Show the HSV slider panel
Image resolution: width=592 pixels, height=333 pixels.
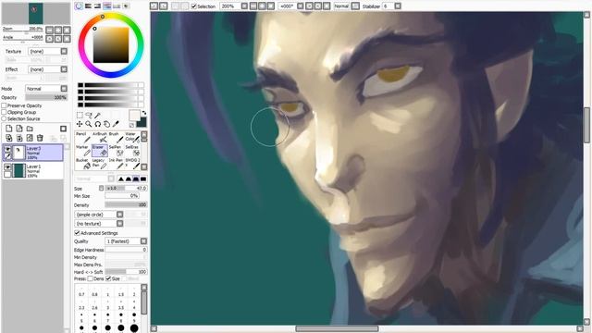pos(97,6)
